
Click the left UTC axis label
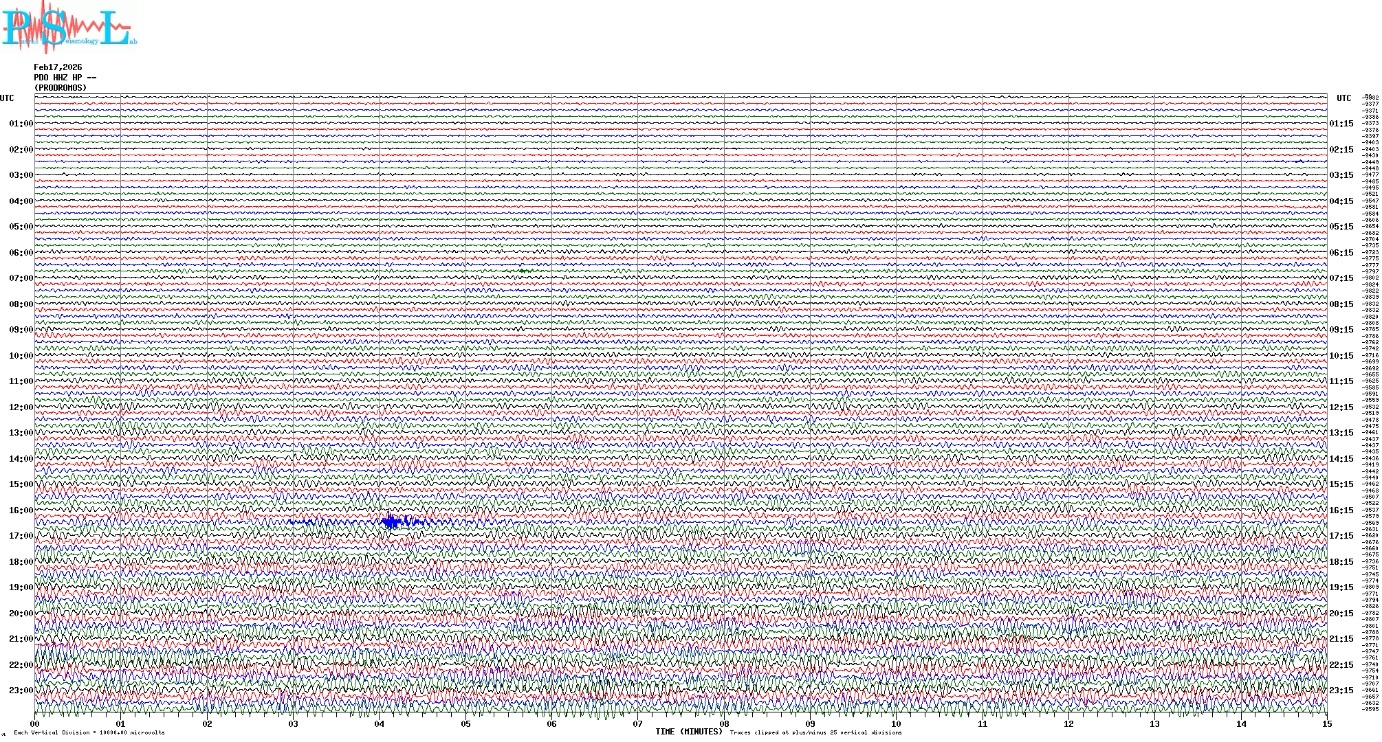(7, 98)
